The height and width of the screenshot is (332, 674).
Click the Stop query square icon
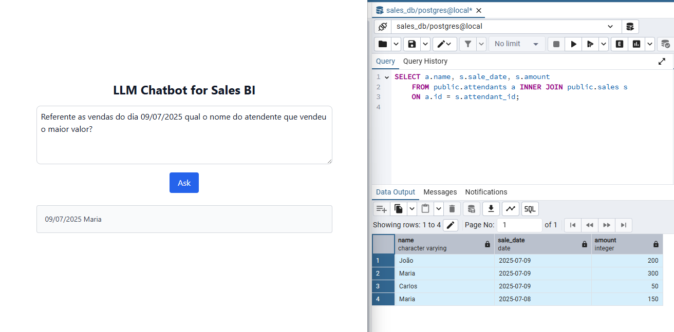coord(556,44)
